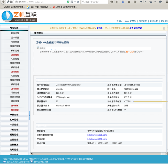The image size is (168, 164).
Task: Click server port value 80
Action: coord(57,101)
